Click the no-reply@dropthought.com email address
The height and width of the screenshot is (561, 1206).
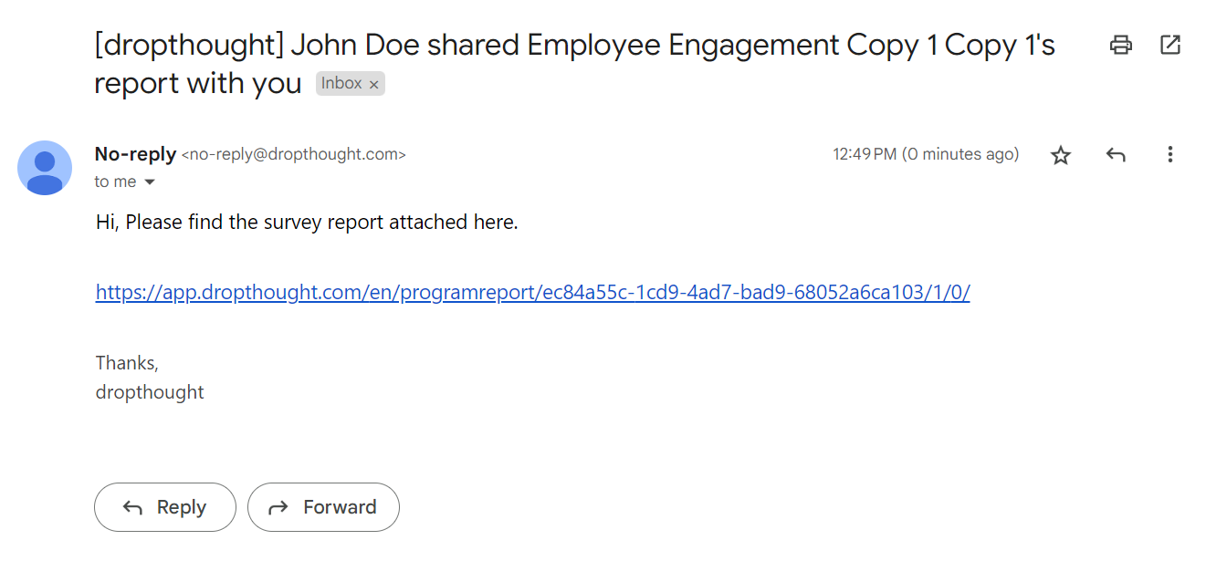(294, 155)
